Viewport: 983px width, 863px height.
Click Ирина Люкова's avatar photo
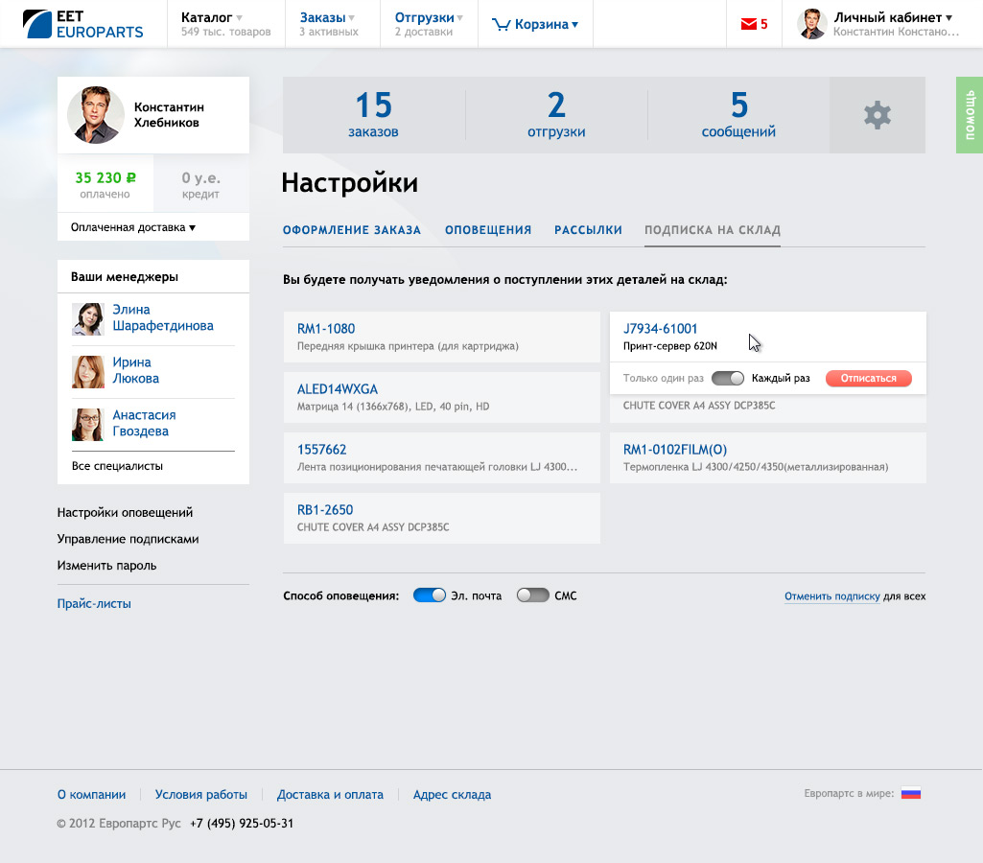click(88, 371)
